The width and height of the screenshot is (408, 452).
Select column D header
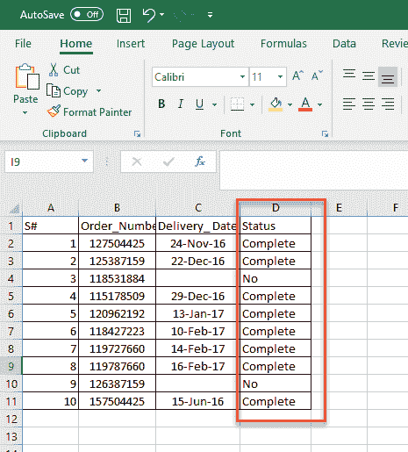coord(276,208)
